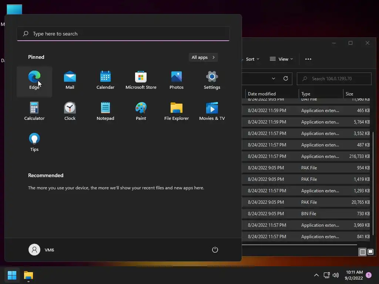Click the vertical scrollbar in File Explorer
The image size is (379, 284).
373,183
